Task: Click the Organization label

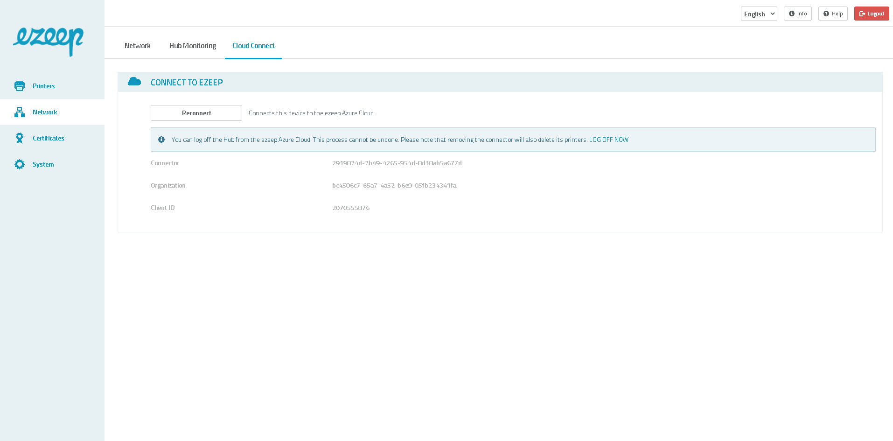Action: click(168, 185)
